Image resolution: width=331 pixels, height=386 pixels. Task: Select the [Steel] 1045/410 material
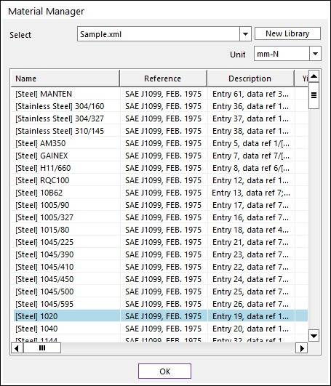click(x=44, y=267)
